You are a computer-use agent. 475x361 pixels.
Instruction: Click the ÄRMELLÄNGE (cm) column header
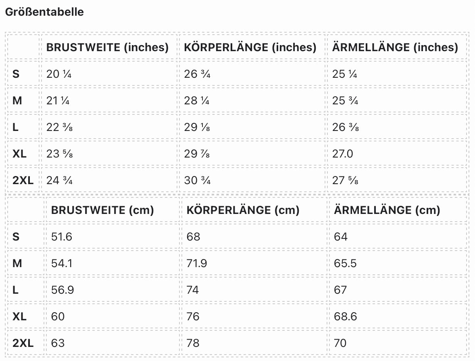(387, 210)
